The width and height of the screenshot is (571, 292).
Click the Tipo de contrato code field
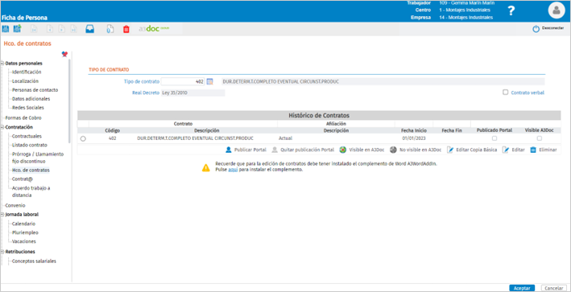point(183,82)
